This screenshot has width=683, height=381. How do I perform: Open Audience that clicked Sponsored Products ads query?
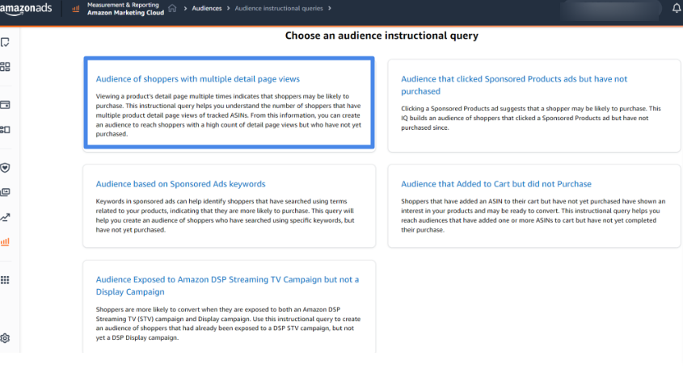(514, 85)
